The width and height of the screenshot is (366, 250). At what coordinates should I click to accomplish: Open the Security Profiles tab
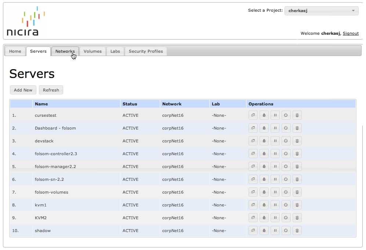(x=146, y=51)
